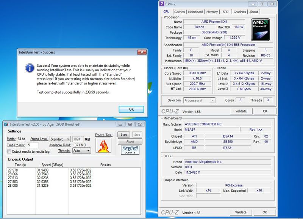The image size is (303, 219).
Task: Toggle Output results to results.log checkbox
Action: tap(9, 152)
